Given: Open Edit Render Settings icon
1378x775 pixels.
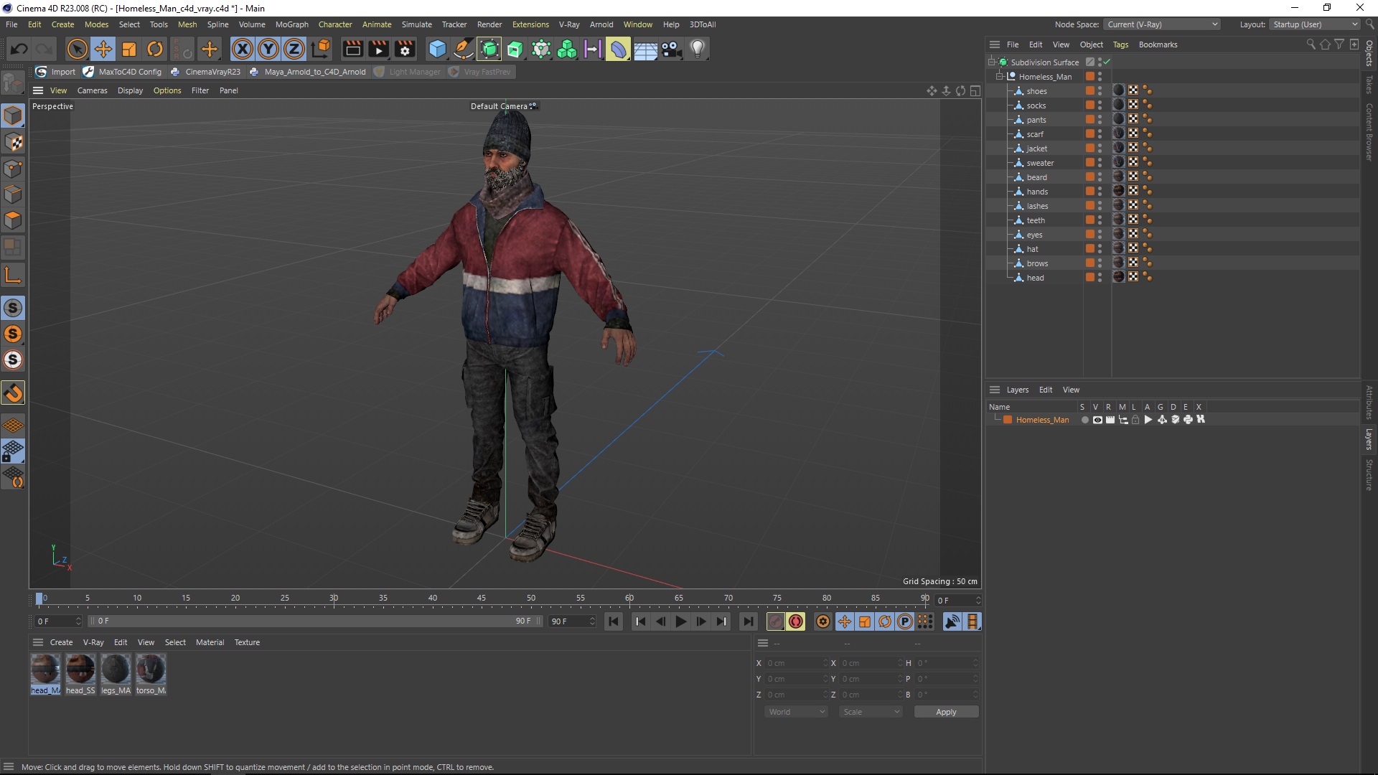Looking at the screenshot, I should tap(405, 49).
